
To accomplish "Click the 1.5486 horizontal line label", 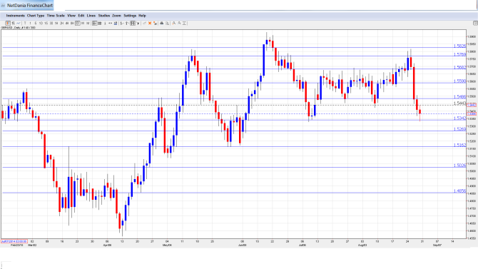I will coord(459,97).
